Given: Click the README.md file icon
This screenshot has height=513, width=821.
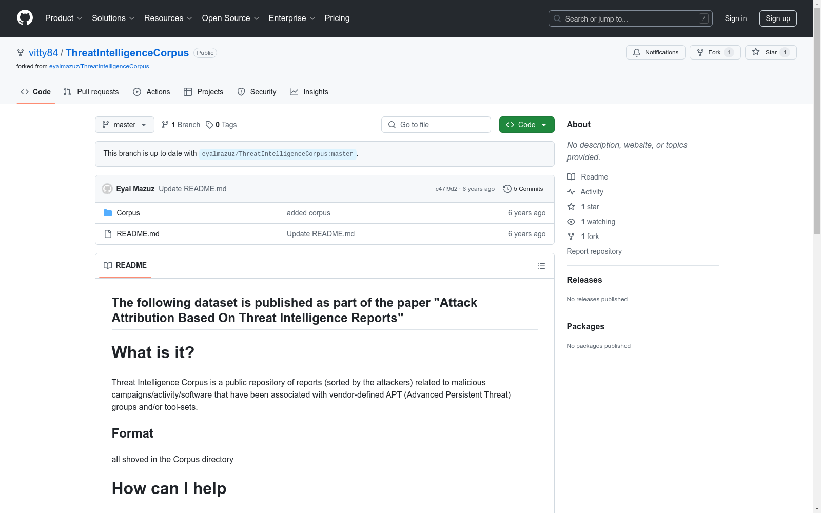Looking at the screenshot, I should (x=108, y=234).
